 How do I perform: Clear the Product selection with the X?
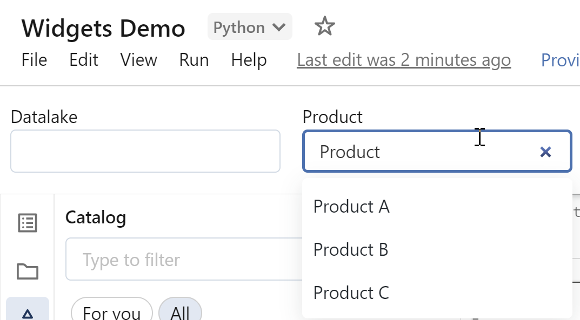coord(545,152)
